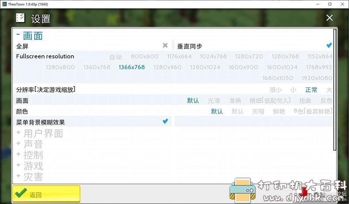Toggle the 全屏 fullscreen option
Image resolution: width=349 pixels, height=204 pixels.
pyautogui.click(x=165, y=46)
